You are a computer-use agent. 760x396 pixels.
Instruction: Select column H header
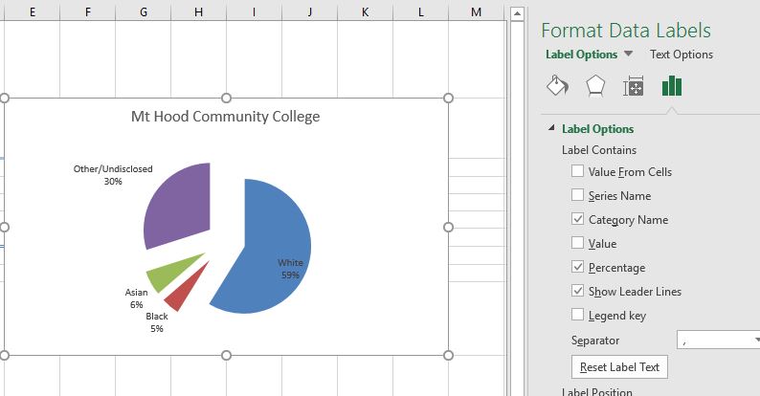[x=199, y=11]
